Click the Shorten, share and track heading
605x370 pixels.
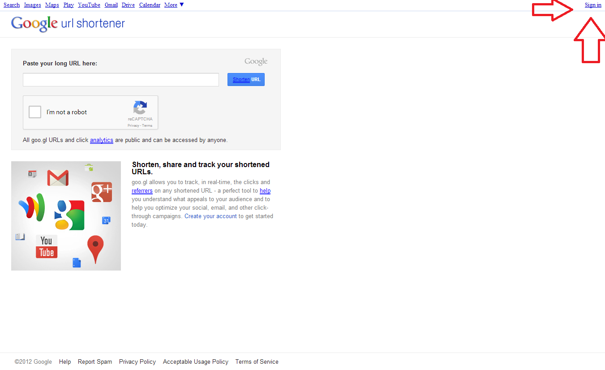point(201,168)
